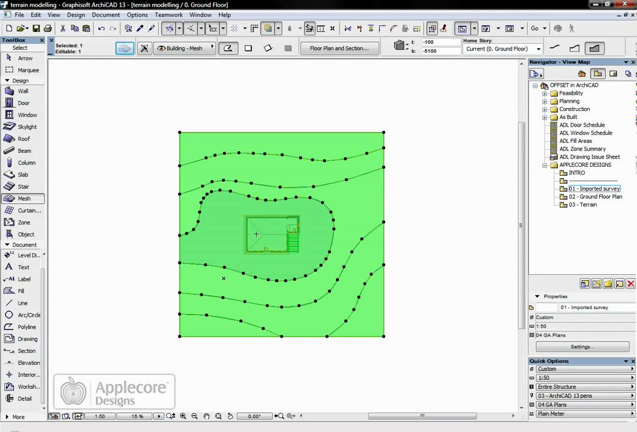Activate the Beam tool

point(22,151)
